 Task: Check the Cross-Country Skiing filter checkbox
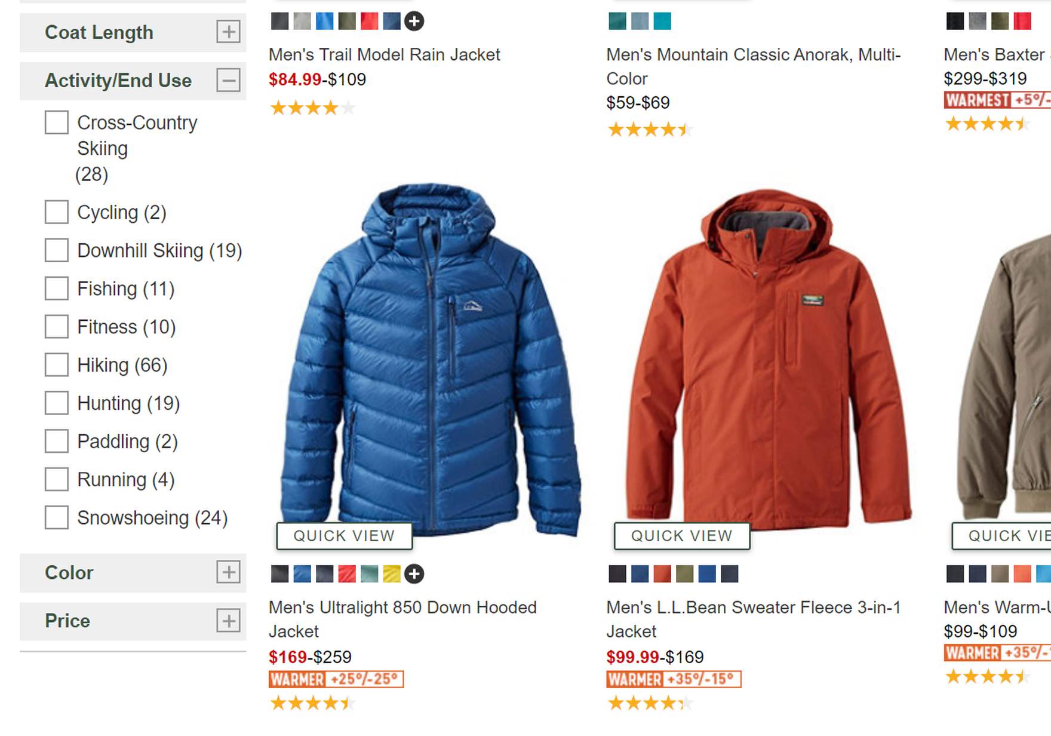point(57,122)
